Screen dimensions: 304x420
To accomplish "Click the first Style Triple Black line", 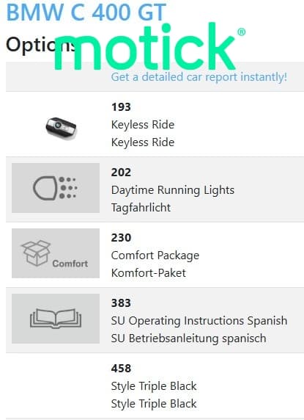I will point(154,386).
